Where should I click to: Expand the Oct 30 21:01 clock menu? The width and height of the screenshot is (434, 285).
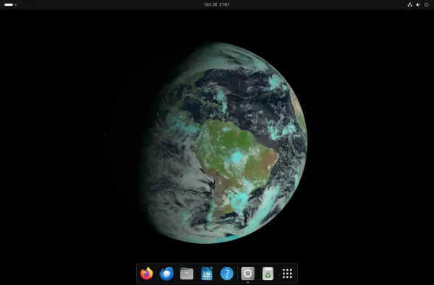click(x=217, y=4)
